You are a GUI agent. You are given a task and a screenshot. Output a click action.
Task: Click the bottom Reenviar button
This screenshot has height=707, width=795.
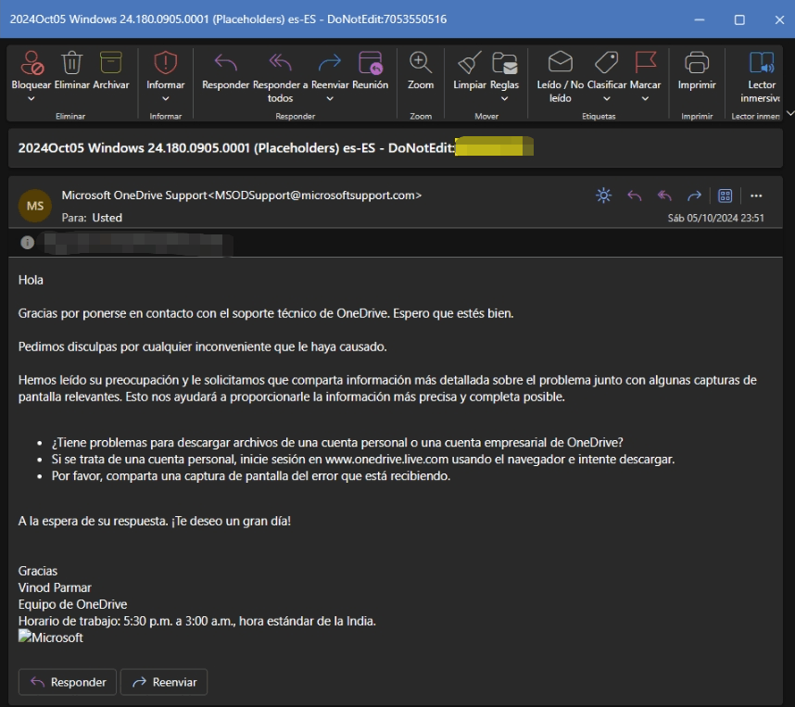pyautogui.click(x=164, y=682)
